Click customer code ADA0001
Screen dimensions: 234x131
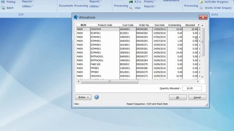click(128, 29)
